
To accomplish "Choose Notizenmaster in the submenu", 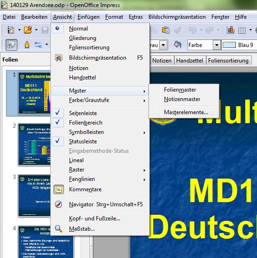I will tap(184, 99).
